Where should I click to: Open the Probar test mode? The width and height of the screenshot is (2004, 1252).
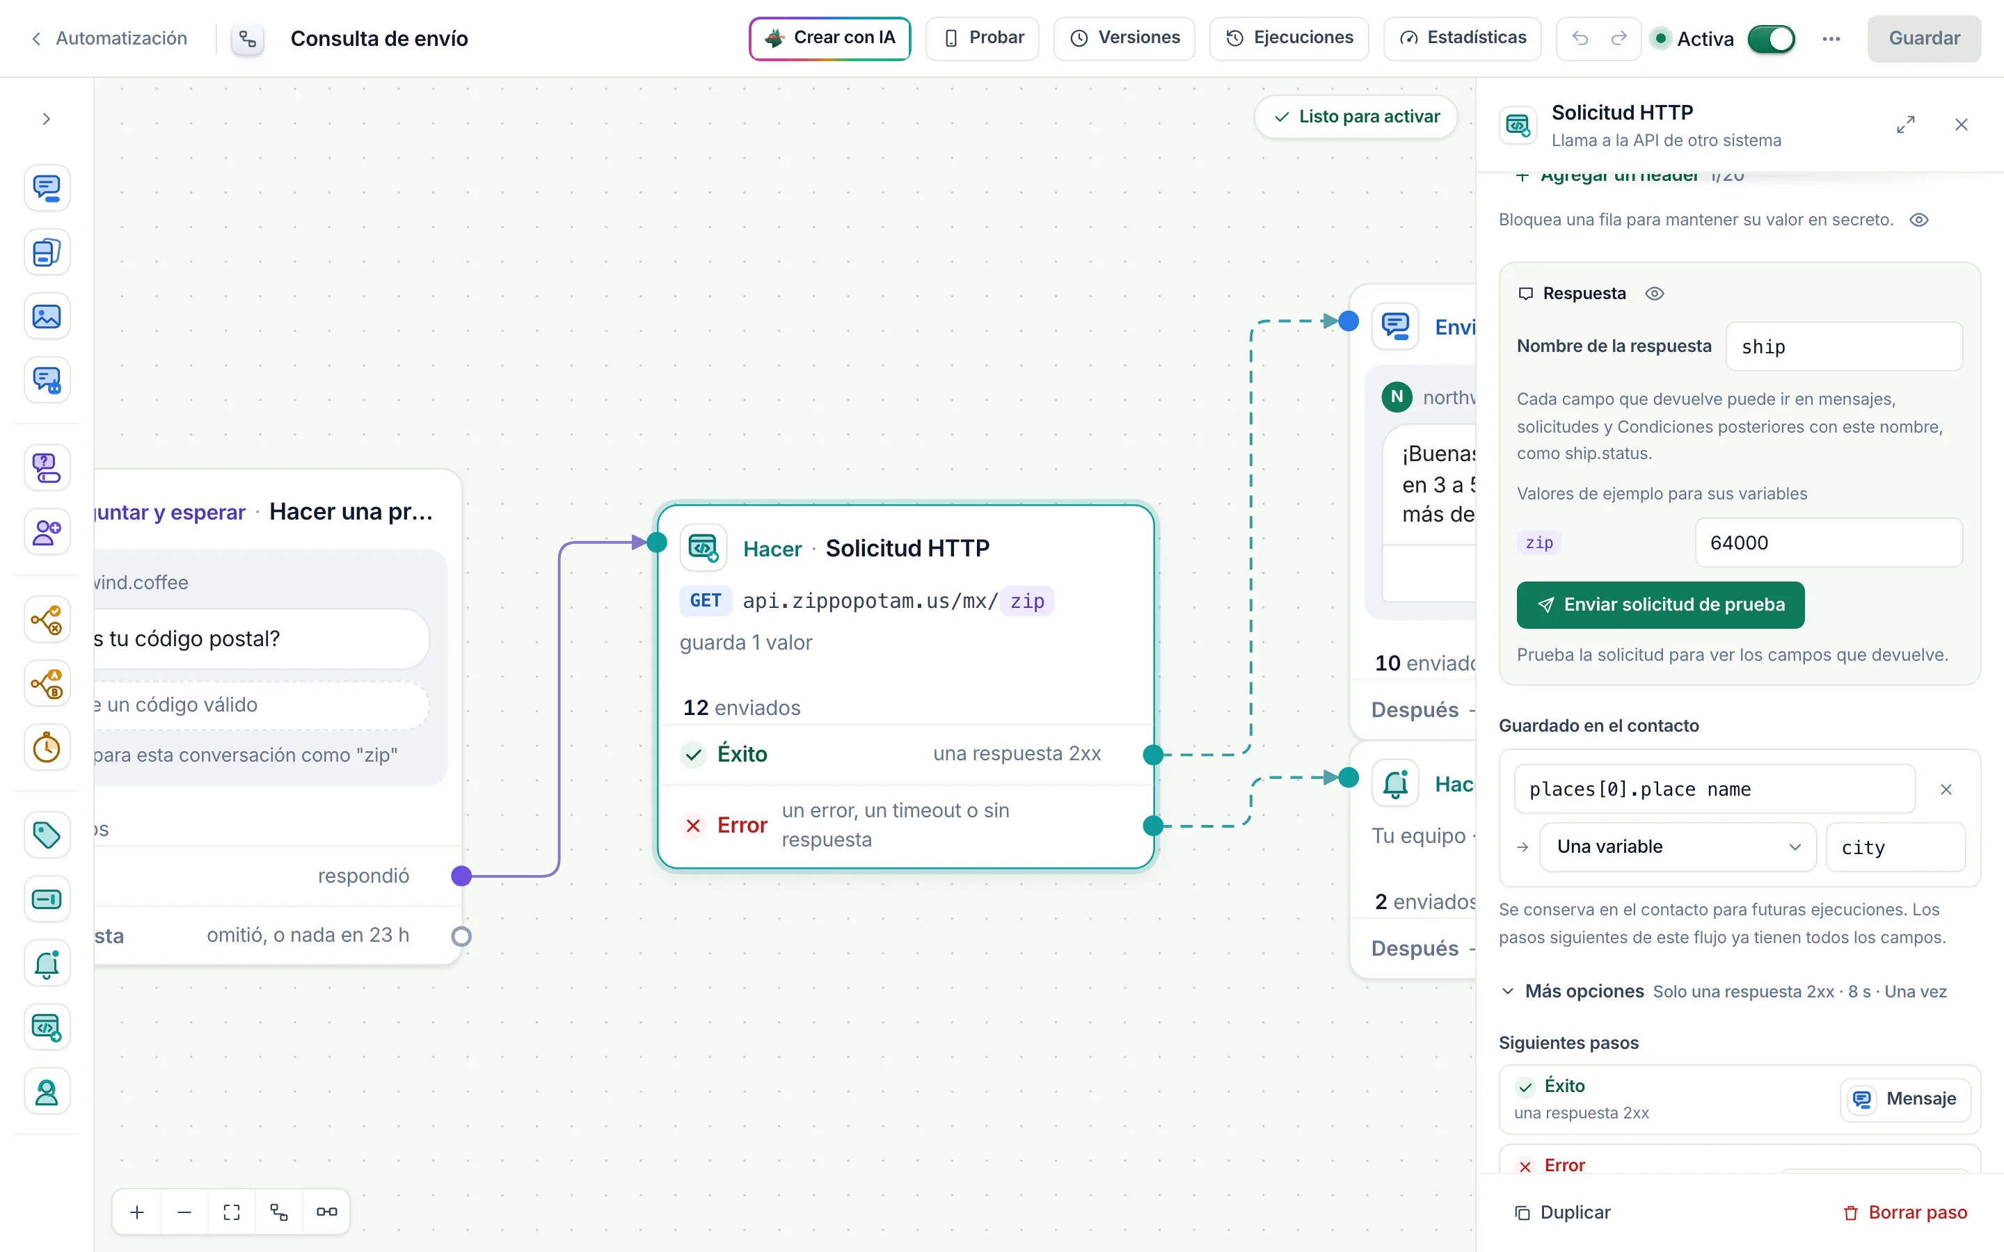(982, 38)
